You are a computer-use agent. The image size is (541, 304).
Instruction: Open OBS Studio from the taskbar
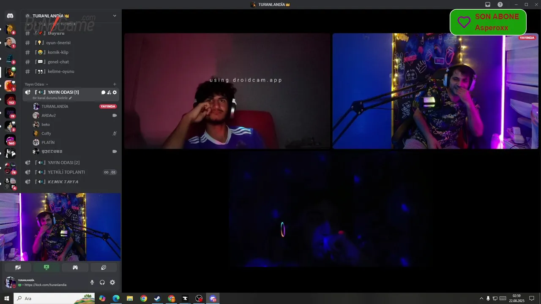[x=199, y=299]
